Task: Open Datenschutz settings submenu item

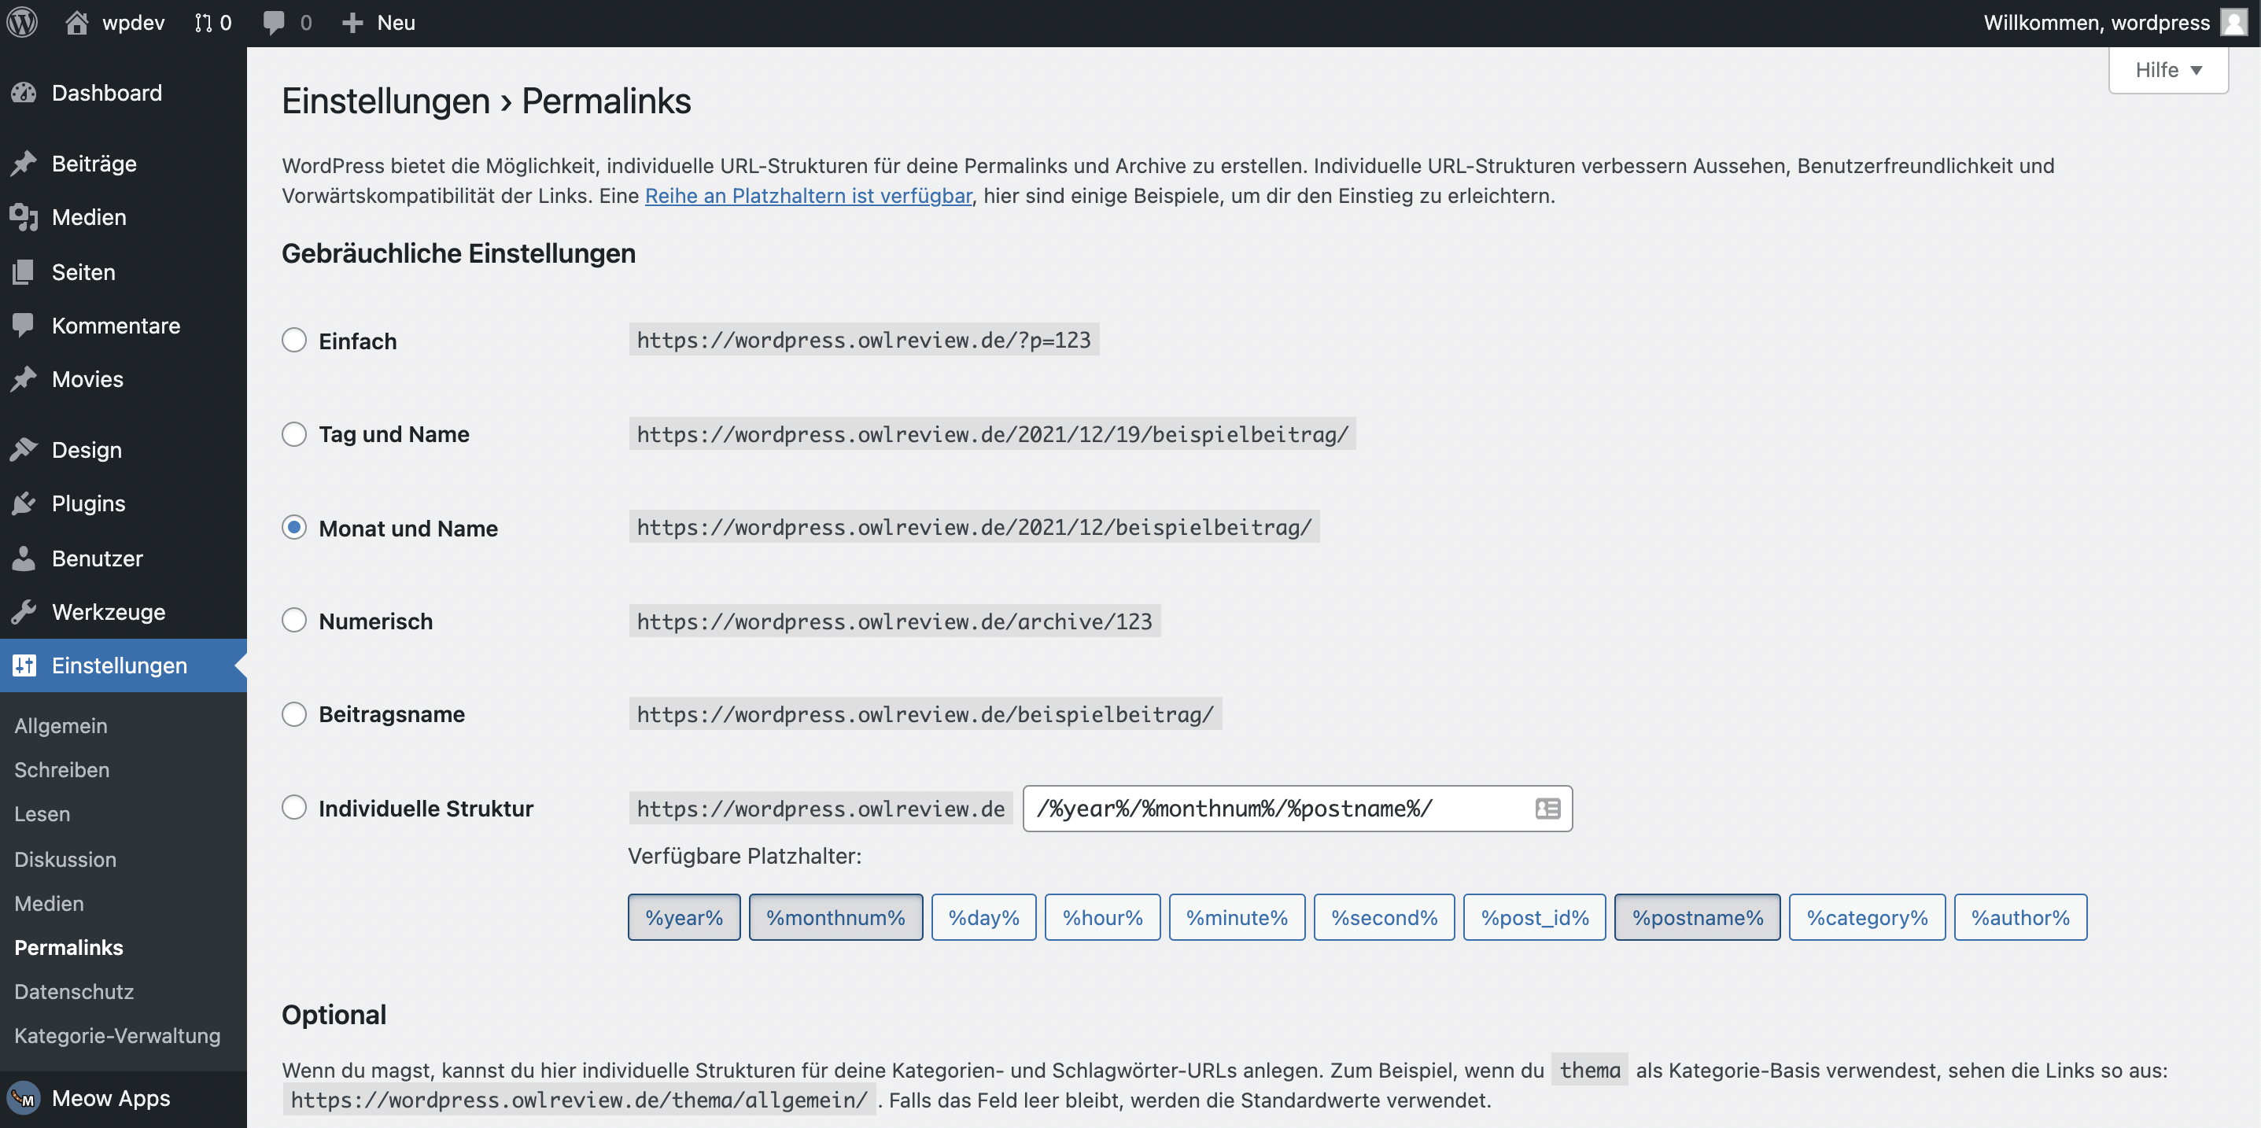Action: 74,991
